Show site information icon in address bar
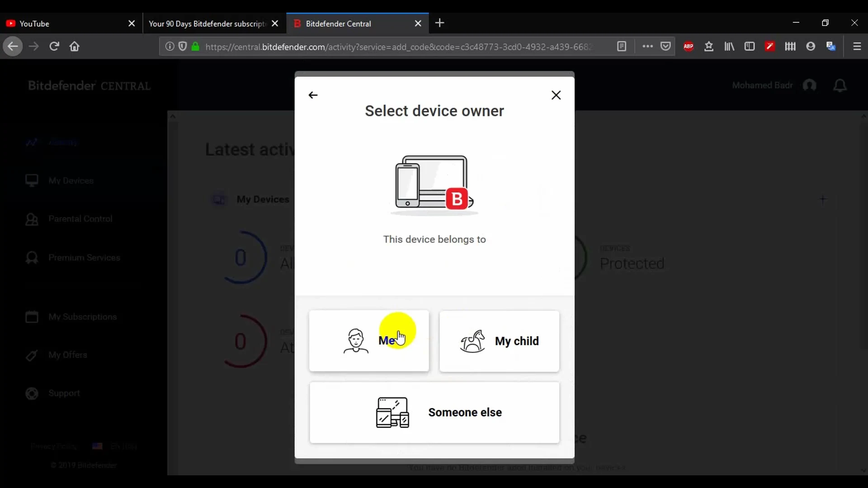Image resolution: width=868 pixels, height=488 pixels. (169, 47)
